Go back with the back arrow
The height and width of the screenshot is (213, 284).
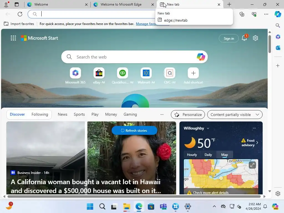7,14
